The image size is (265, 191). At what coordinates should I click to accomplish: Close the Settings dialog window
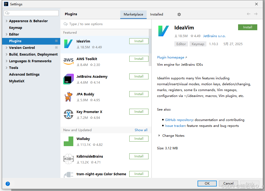point(256,4)
